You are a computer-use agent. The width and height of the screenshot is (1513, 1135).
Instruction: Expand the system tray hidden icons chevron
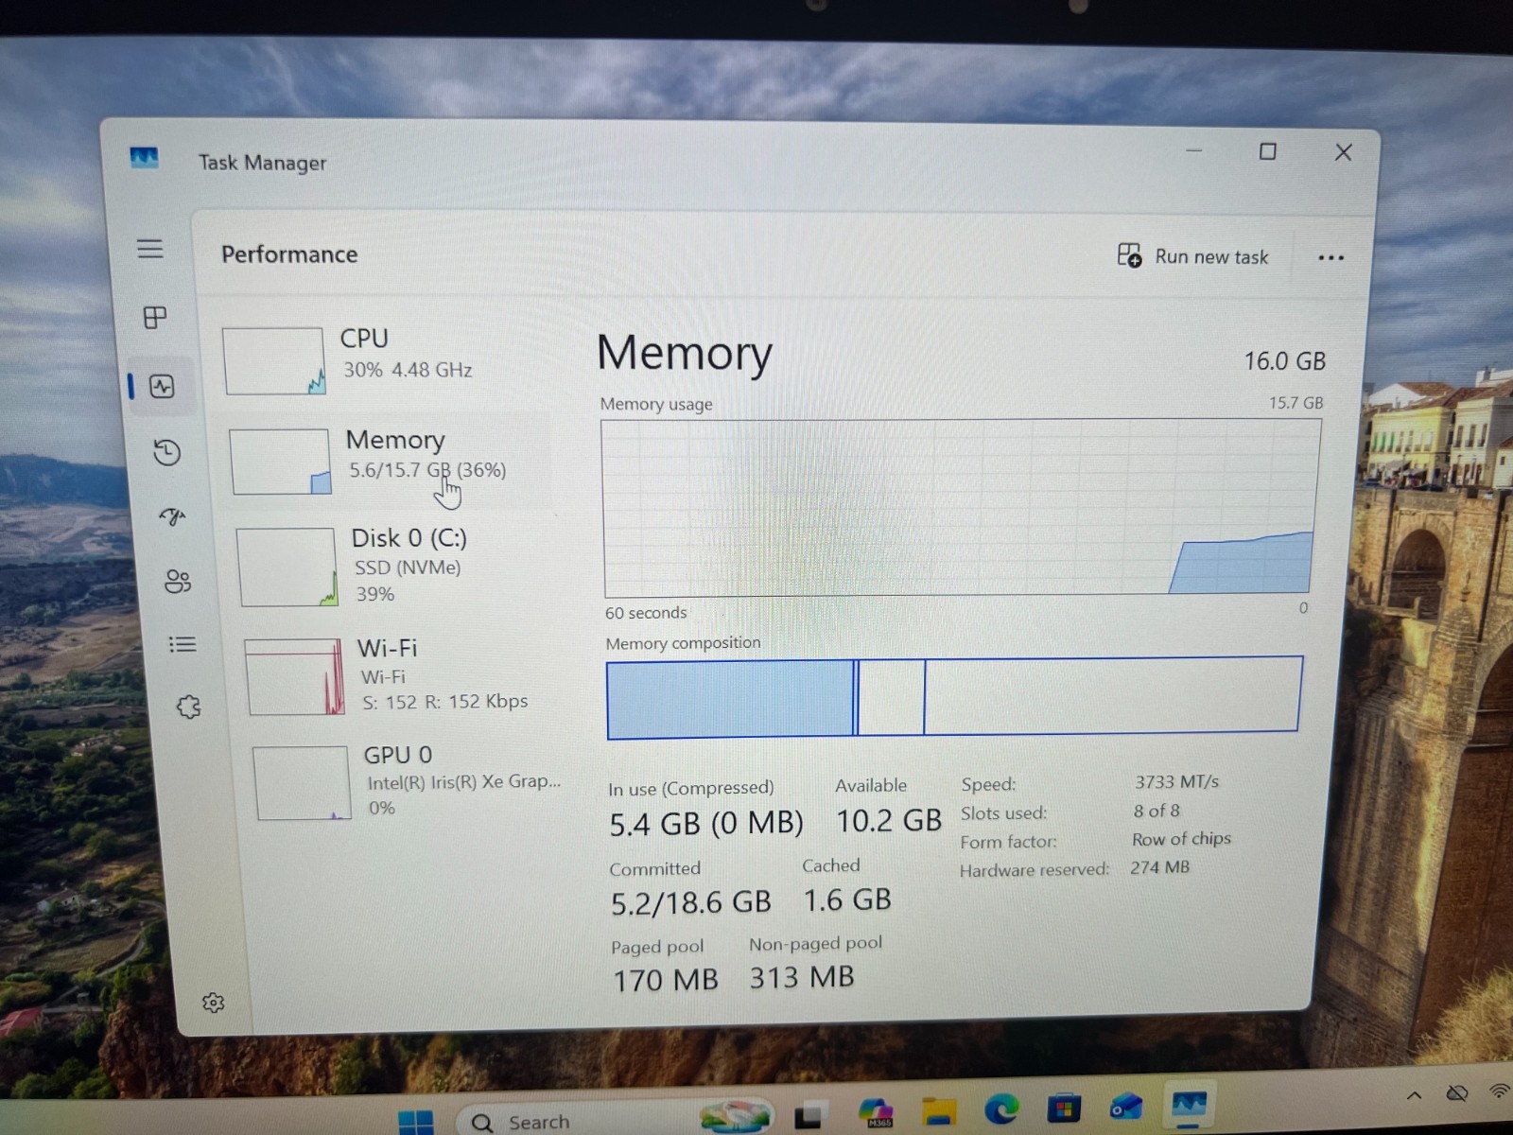pos(1414,1095)
